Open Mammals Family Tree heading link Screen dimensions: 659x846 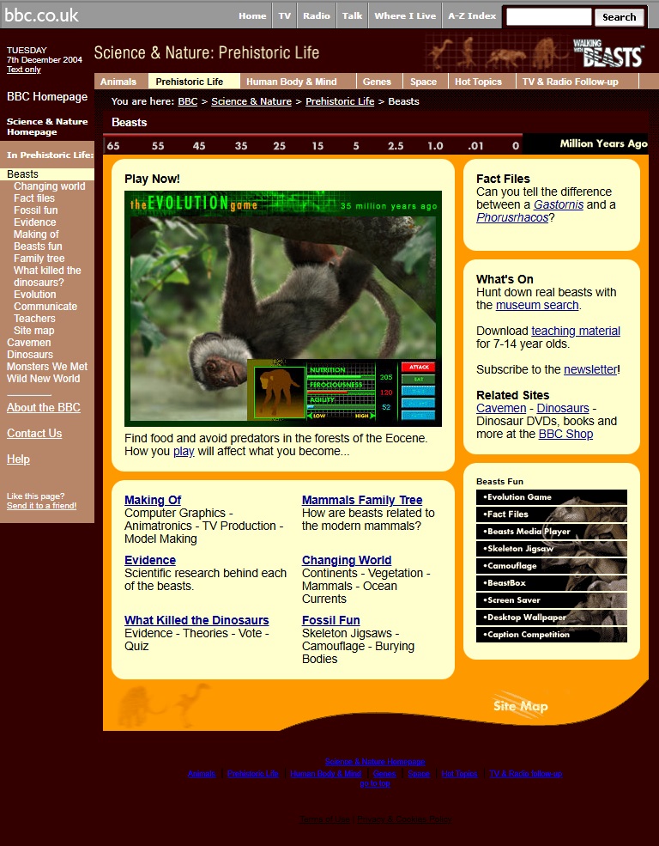click(362, 500)
